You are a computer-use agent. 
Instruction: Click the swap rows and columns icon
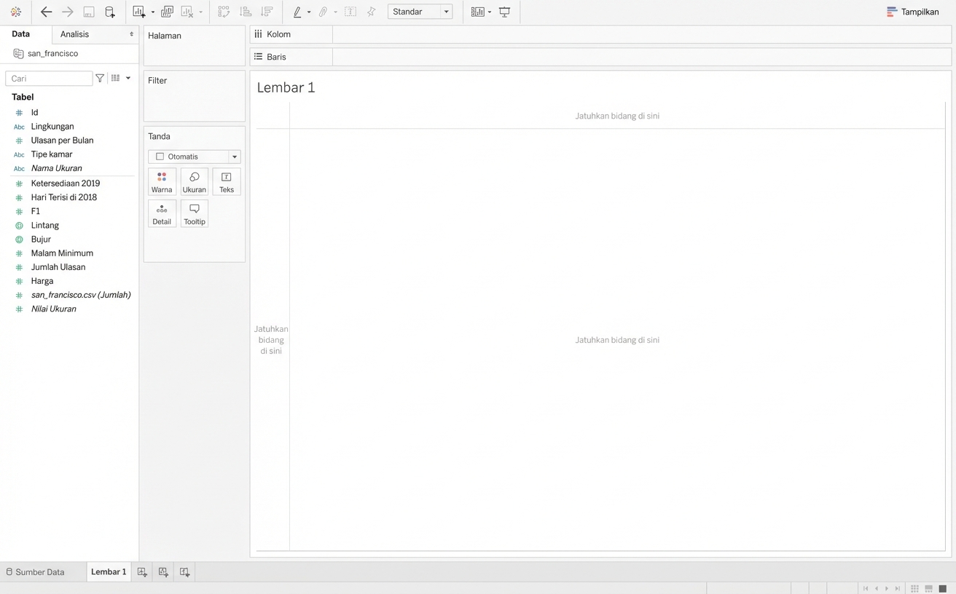tap(223, 12)
